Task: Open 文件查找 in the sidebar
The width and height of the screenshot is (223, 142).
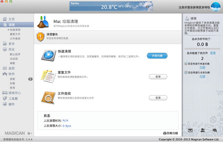Action: tap(15, 39)
